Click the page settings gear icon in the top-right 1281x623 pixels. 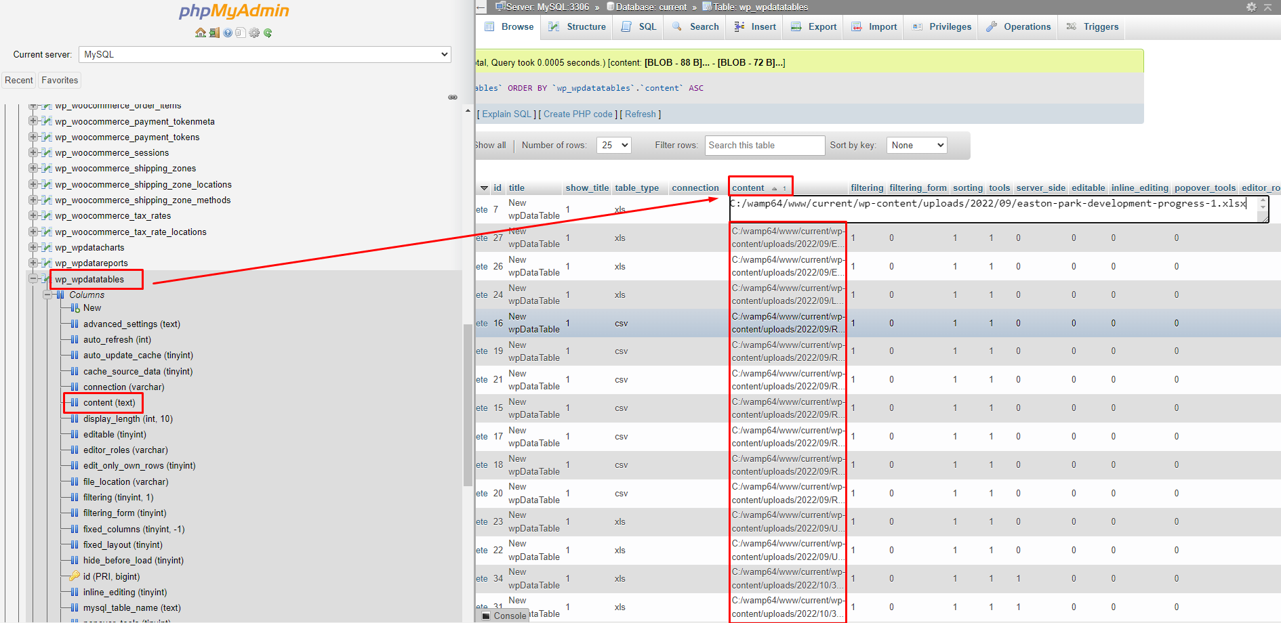tap(1251, 7)
